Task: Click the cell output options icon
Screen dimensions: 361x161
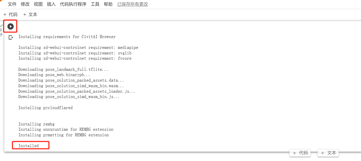Action: click(11, 38)
